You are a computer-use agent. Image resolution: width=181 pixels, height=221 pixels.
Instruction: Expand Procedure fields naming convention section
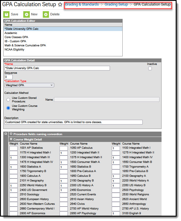pyautogui.click(x=11, y=134)
